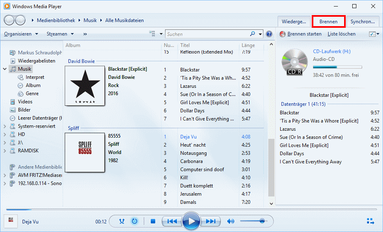Open the Organisieren dropdown menu
This screenshot has width=383, height=232.
click(x=21, y=34)
